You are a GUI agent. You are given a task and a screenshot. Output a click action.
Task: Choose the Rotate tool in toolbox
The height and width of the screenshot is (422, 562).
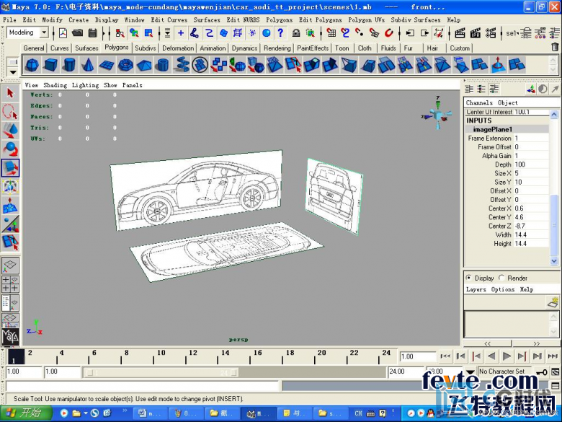point(10,149)
